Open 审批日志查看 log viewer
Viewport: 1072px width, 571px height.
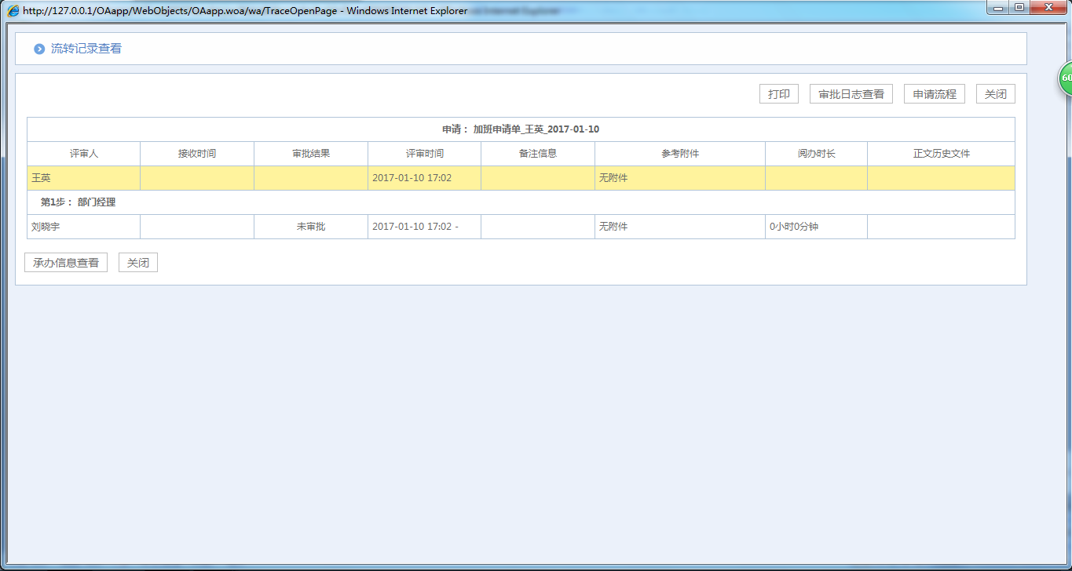tap(851, 94)
